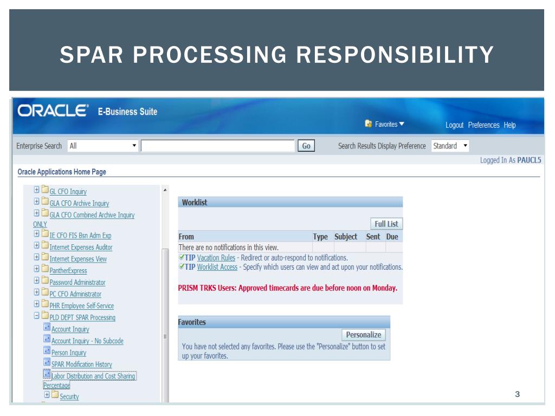This screenshot has height=416, width=555.
Task: Click the IE CFO FIS Bsn Adm Exp folder icon
Action: pyautogui.click(x=45, y=233)
